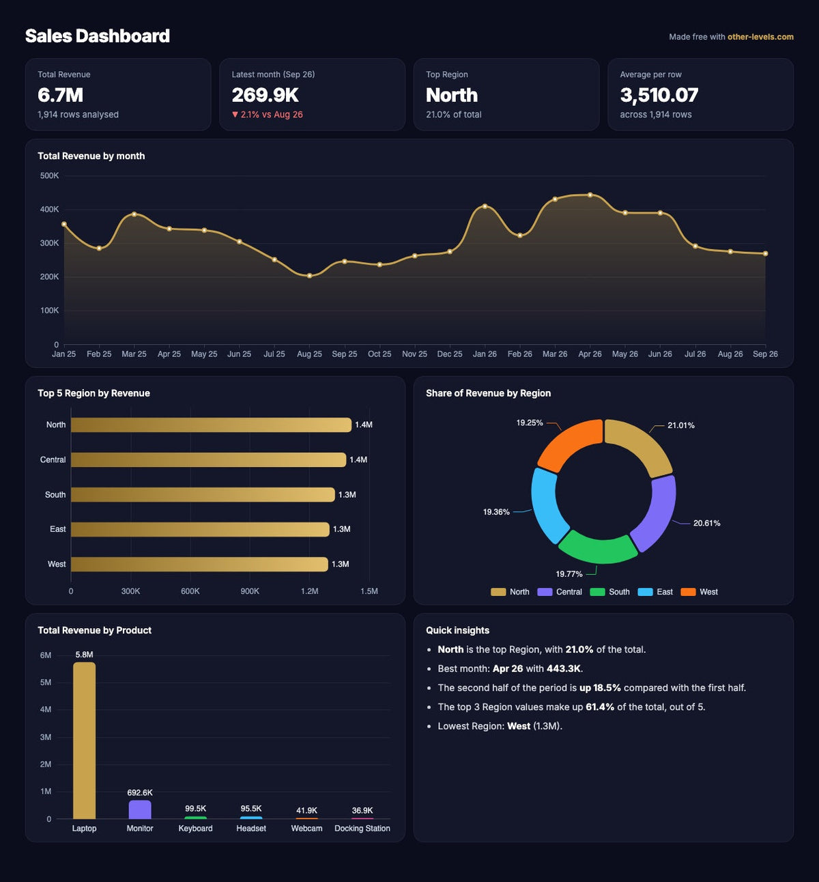Viewport: 819px width, 882px height.
Task: Click the up 18.5% second half insight
Action: (x=592, y=688)
